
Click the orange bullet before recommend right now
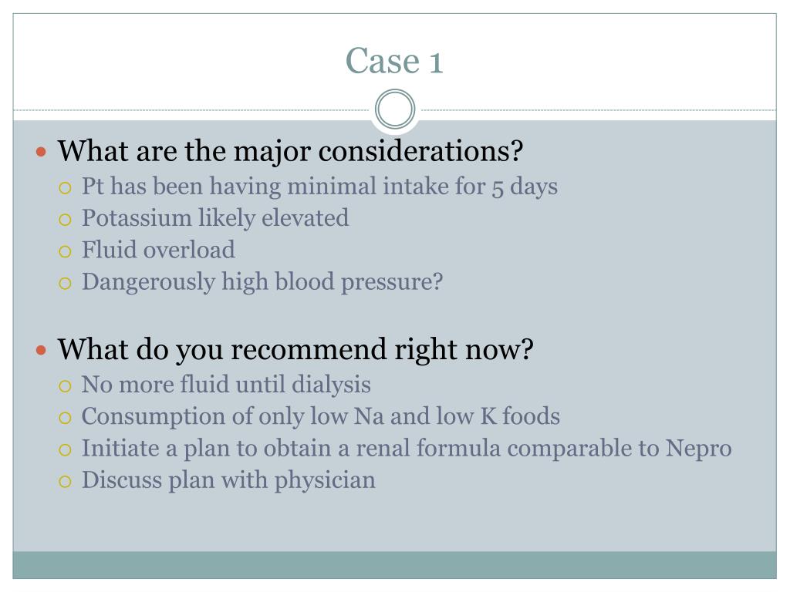(42, 349)
